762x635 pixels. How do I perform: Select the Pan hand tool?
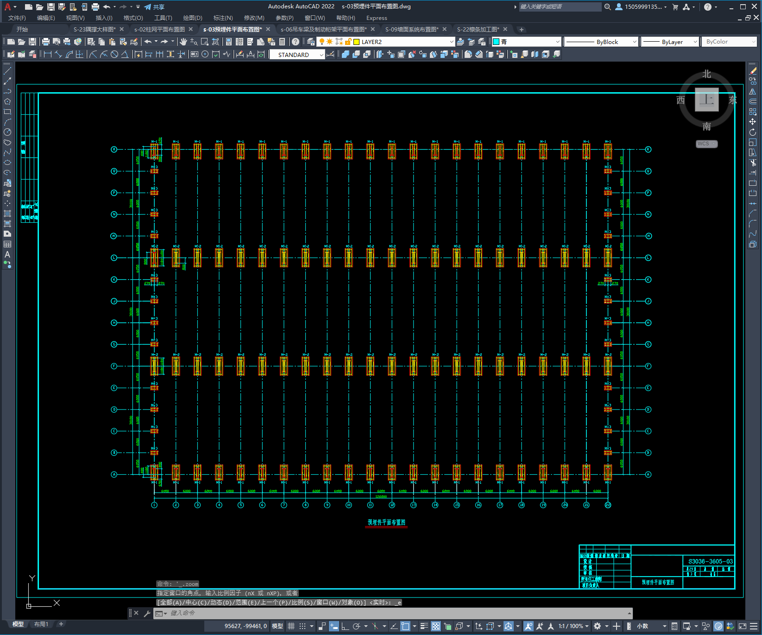click(x=183, y=42)
